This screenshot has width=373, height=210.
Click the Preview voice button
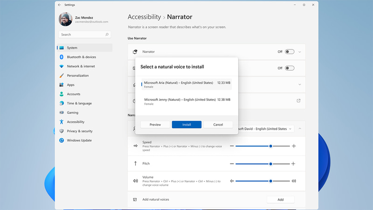(x=155, y=125)
